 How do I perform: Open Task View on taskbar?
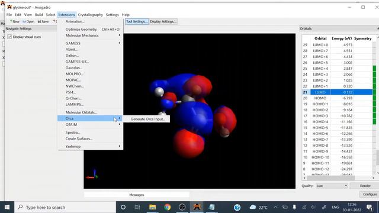pos(137,207)
